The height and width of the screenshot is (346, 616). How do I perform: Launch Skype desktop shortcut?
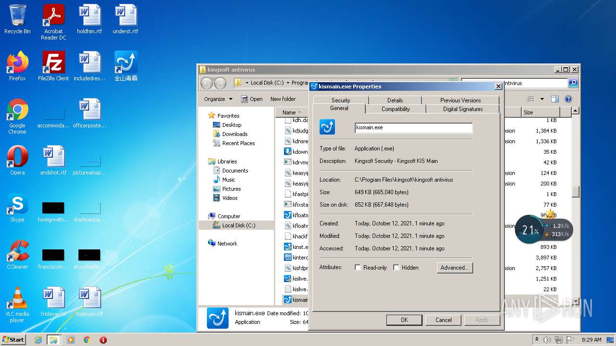[17, 207]
